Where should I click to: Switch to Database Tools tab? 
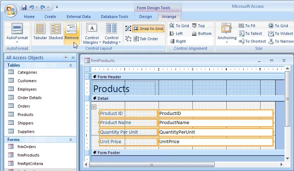click(x=114, y=17)
